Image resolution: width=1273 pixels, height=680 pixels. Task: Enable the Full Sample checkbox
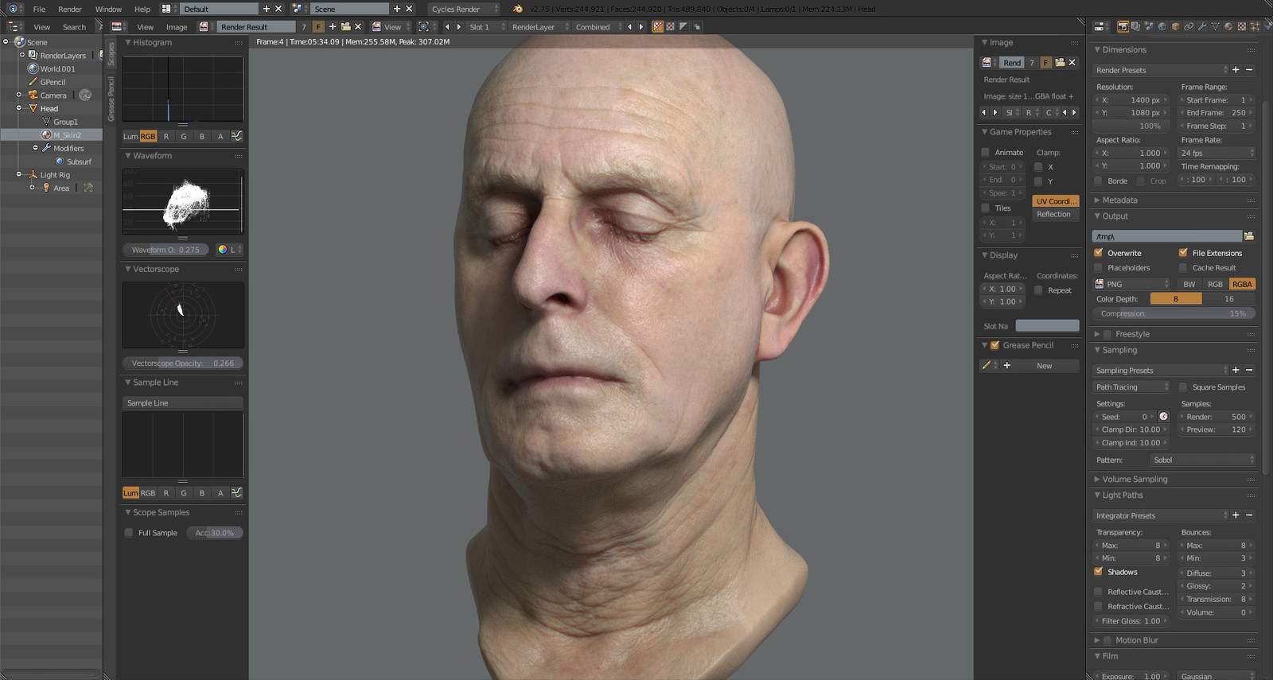pyautogui.click(x=129, y=533)
